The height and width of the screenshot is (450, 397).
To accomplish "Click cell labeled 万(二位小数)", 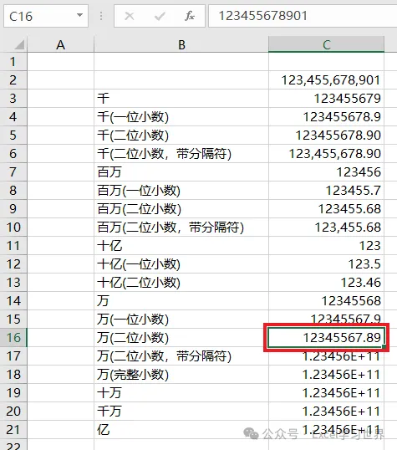I will [181, 337].
